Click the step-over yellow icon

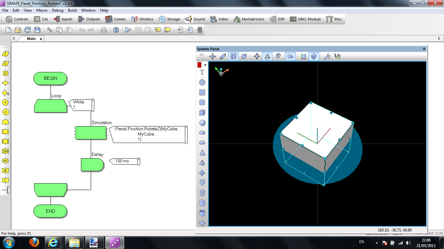pos(167,30)
